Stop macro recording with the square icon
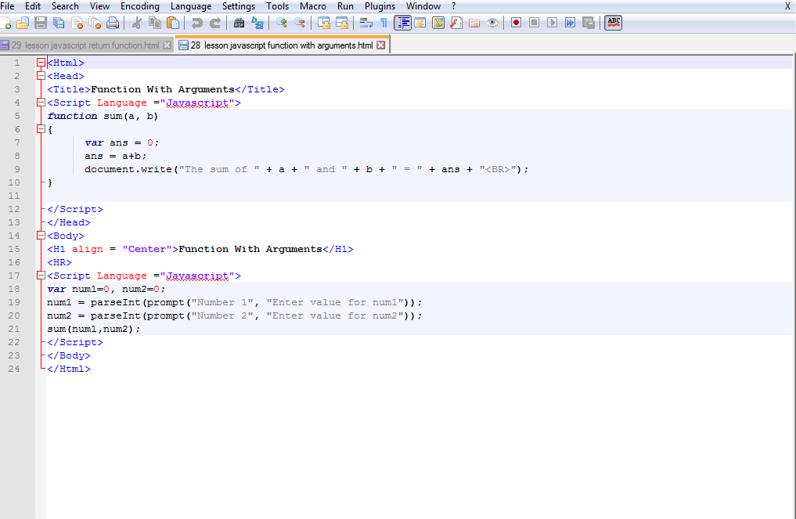 click(x=534, y=23)
